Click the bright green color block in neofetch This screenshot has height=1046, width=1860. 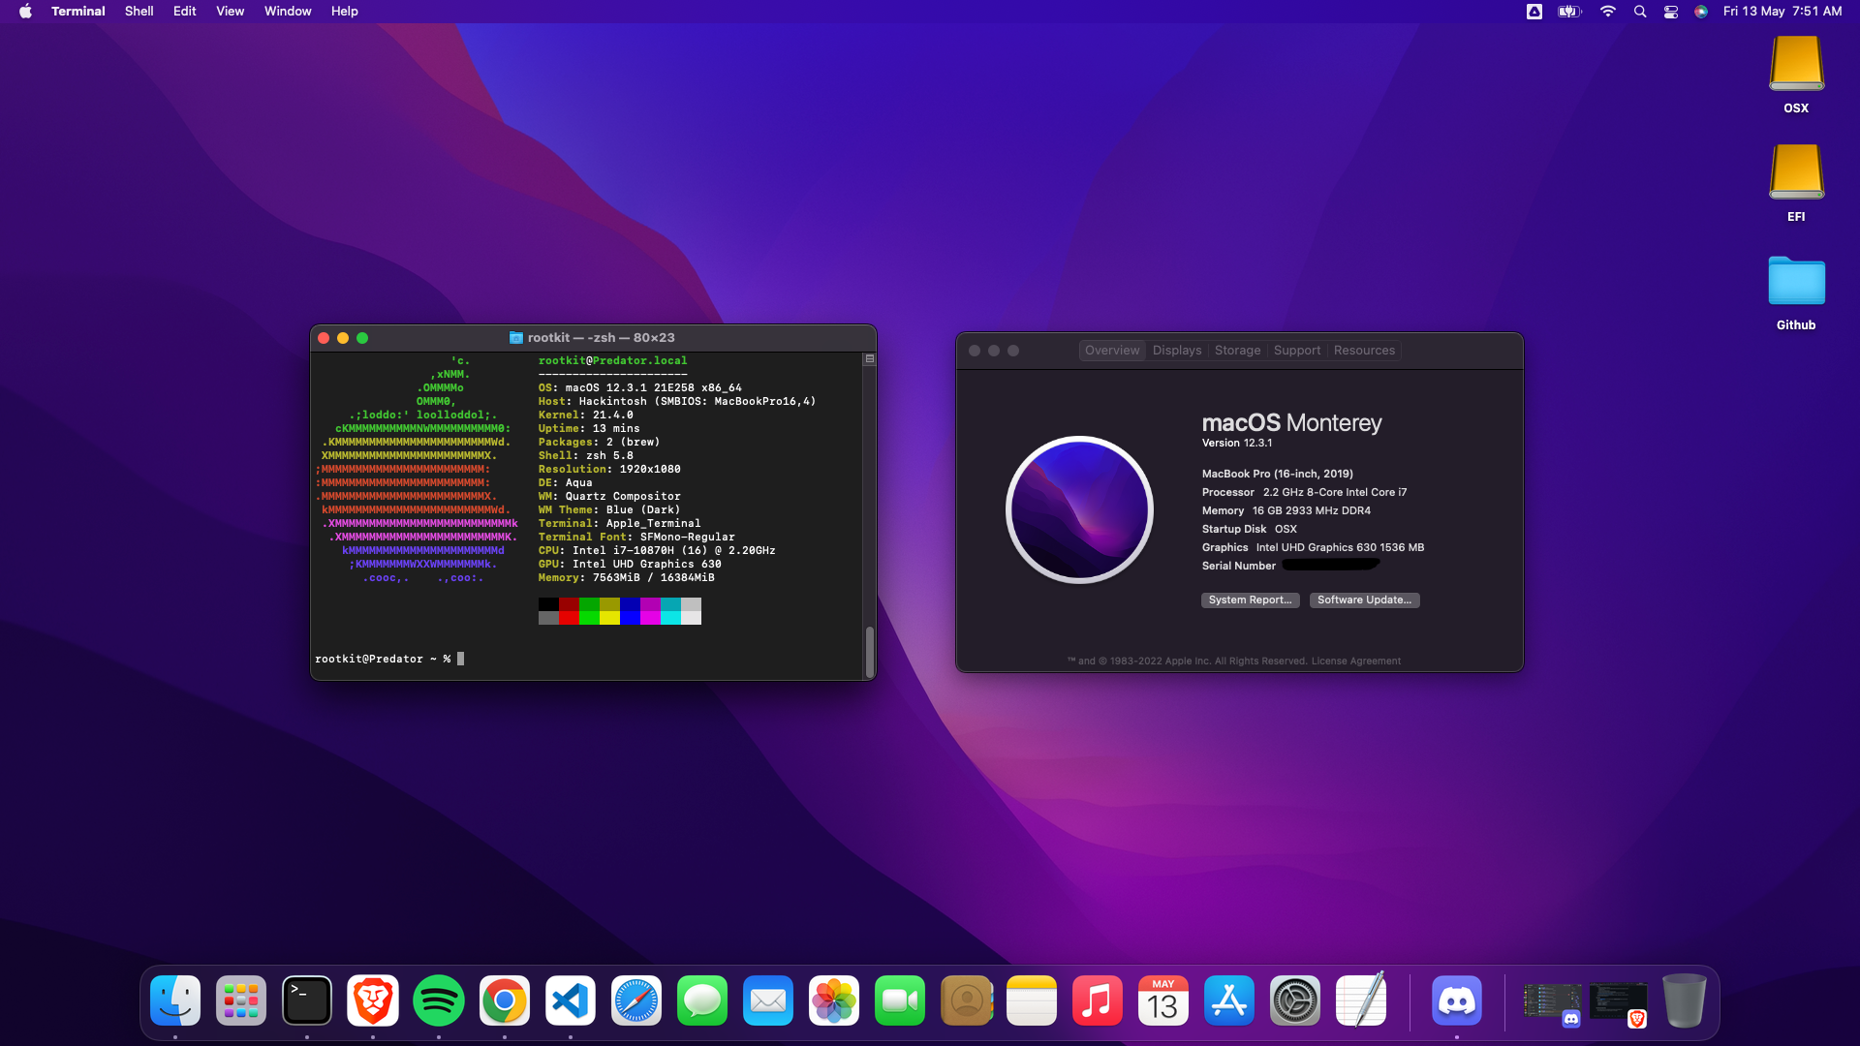pyautogui.click(x=589, y=618)
